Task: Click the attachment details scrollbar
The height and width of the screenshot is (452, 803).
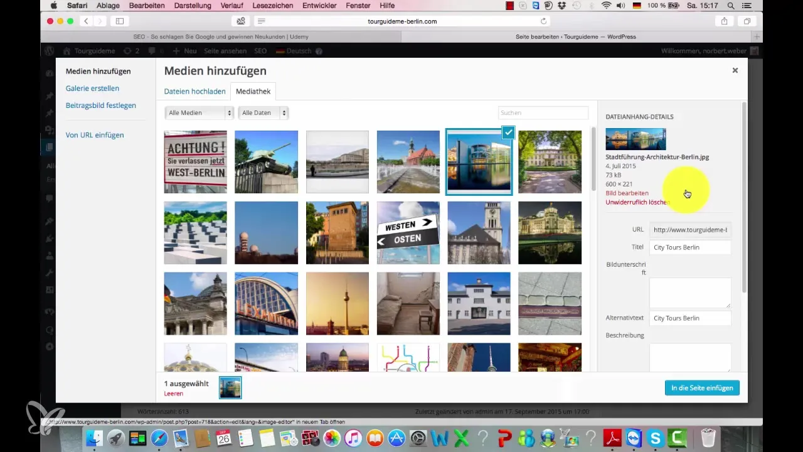Action: tap(744, 197)
